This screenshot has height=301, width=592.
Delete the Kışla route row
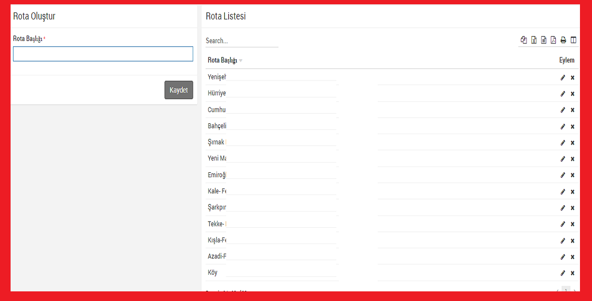tap(572, 241)
